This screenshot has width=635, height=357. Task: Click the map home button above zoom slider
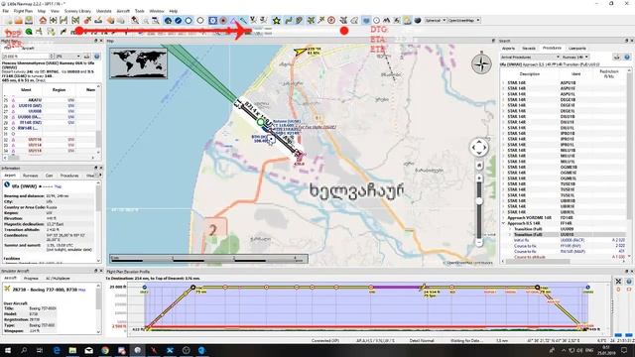[479, 166]
